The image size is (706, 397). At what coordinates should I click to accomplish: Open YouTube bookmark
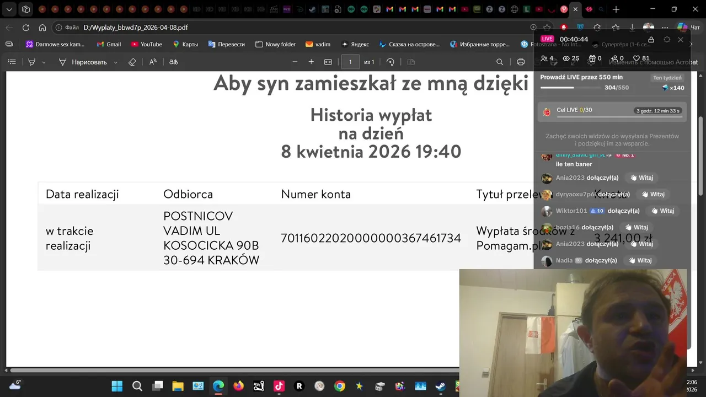point(146,44)
